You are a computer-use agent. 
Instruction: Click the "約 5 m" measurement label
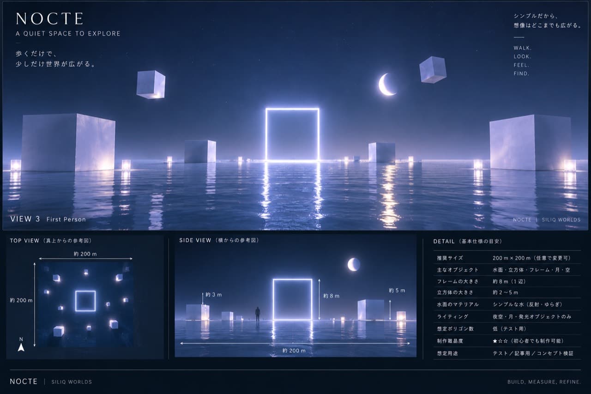click(x=397, y=291)
